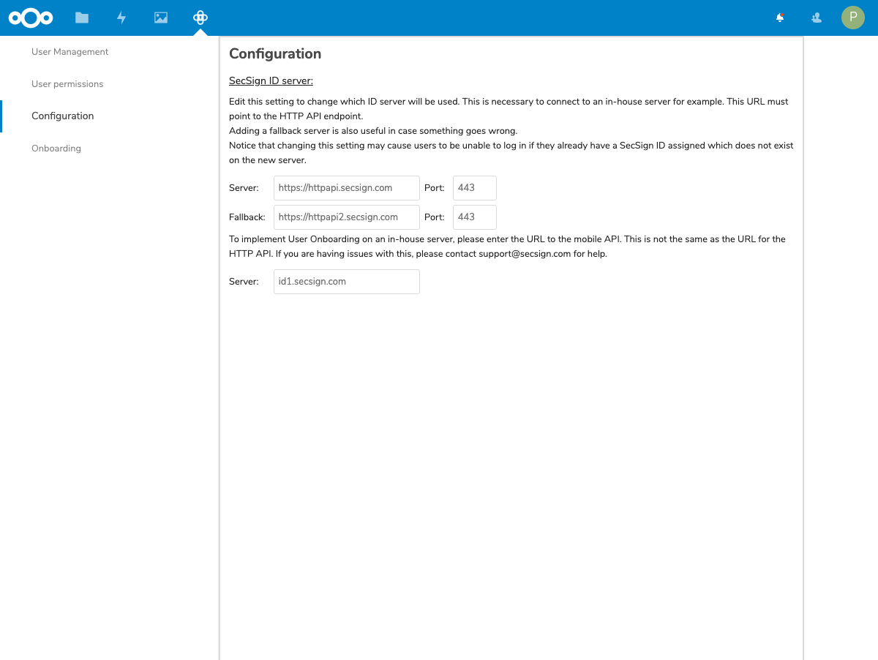878x660 pixels.
Task: Click the support@secsign.com email text
Action: [x=525, y=254]
